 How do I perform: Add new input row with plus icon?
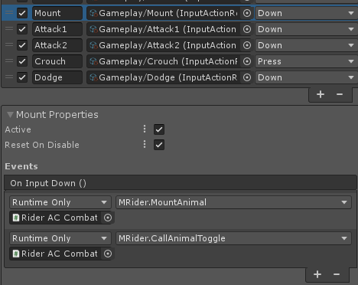[321, 94]
